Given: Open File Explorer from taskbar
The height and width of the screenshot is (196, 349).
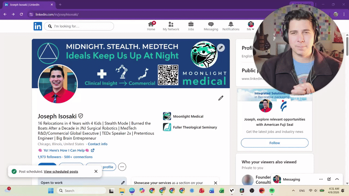Looking at the screenshot, I should tap(122, 191).
